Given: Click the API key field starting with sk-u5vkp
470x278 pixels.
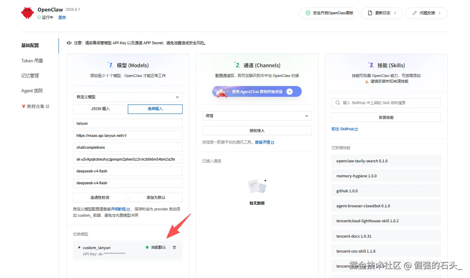Looking at the screenshot, I should click(x=128, y=159).
